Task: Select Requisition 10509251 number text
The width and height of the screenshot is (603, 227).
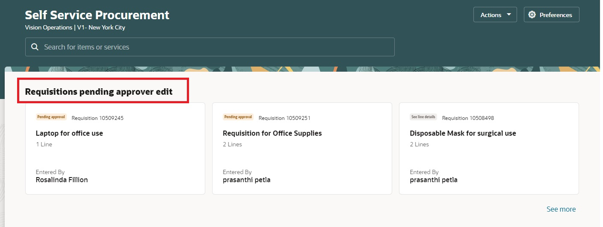Action: (x=284, y=118)
